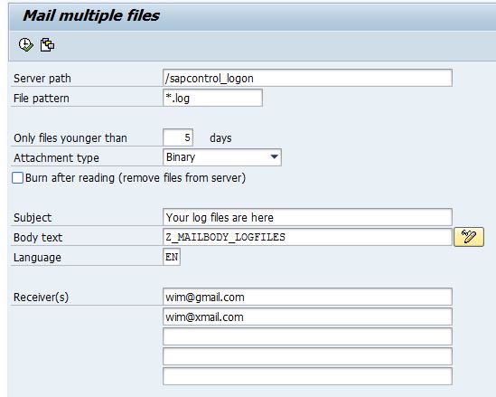Click the receiver field wim@xmail.com
Screen dimensions: 496x397
tap(307, 317)
